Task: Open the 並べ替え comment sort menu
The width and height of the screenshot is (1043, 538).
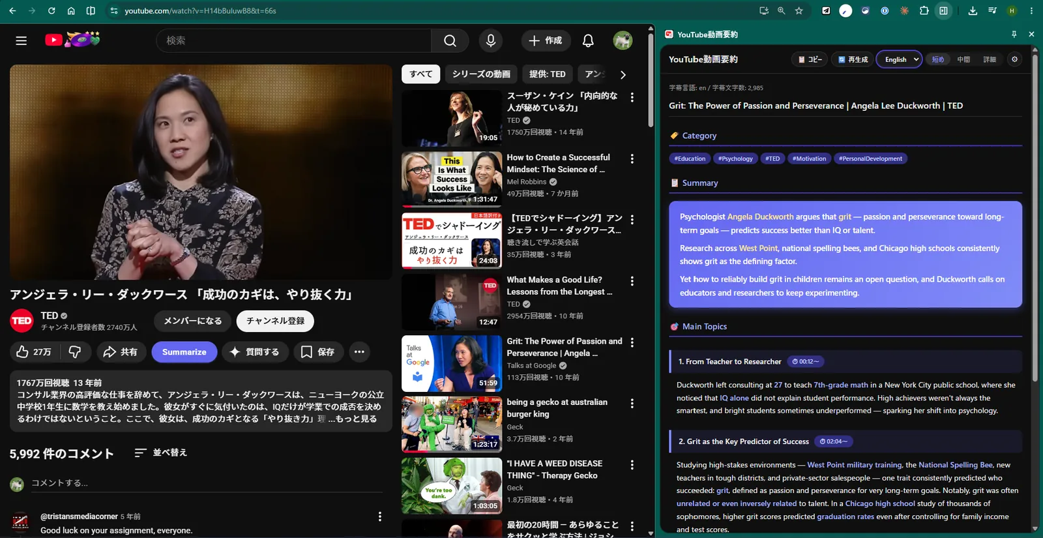Action: [160, 453]
